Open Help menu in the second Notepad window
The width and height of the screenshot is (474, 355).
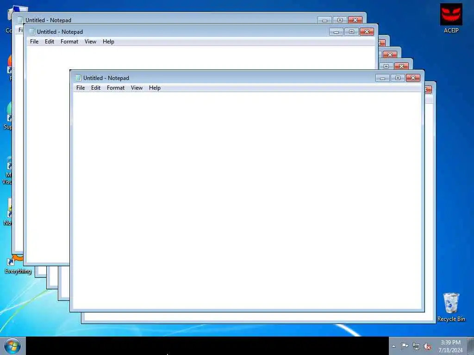tap(108, 42)
